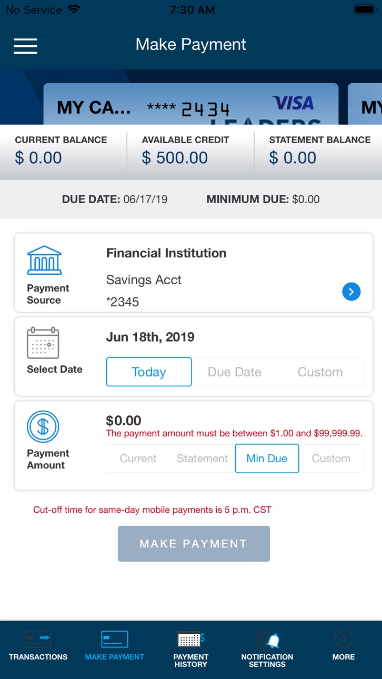
Task: Select Min Due payment amount
Action: coord(267,458)
